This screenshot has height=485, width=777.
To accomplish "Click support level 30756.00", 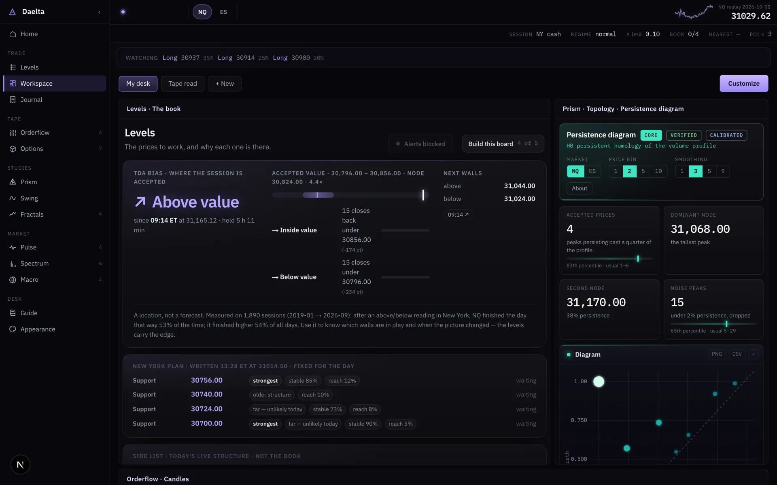I will pyautogui.click(x=207, y=380).
